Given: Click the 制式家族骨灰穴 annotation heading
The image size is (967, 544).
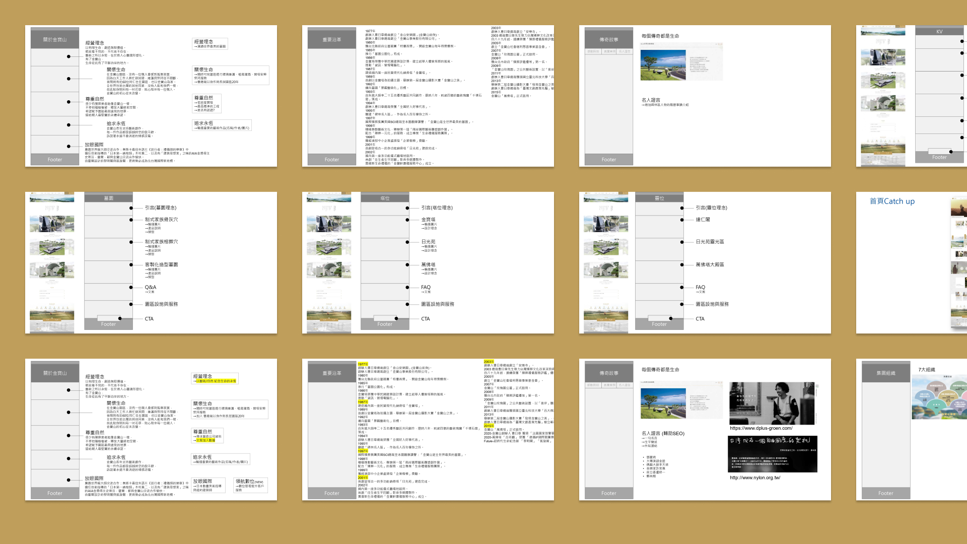Looking at the screenshot, I should [161, 220].
